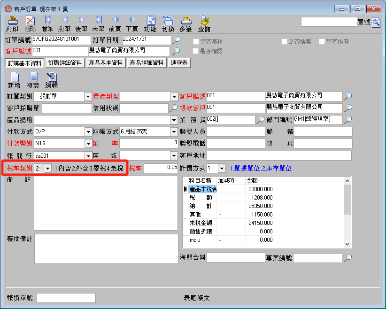Click the 客戶採購單 input field
386x309 pixels.
point(67,108)
